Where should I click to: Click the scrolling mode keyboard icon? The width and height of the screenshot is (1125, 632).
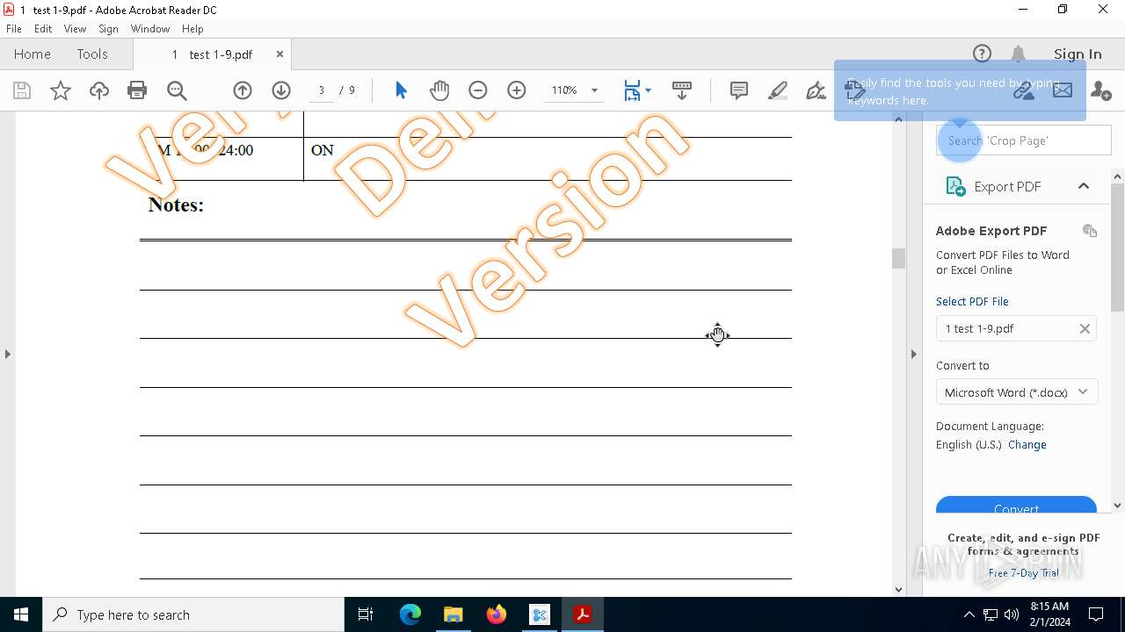tap(681, 90)
